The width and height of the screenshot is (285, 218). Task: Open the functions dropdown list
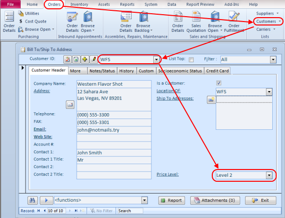point(144,200)
